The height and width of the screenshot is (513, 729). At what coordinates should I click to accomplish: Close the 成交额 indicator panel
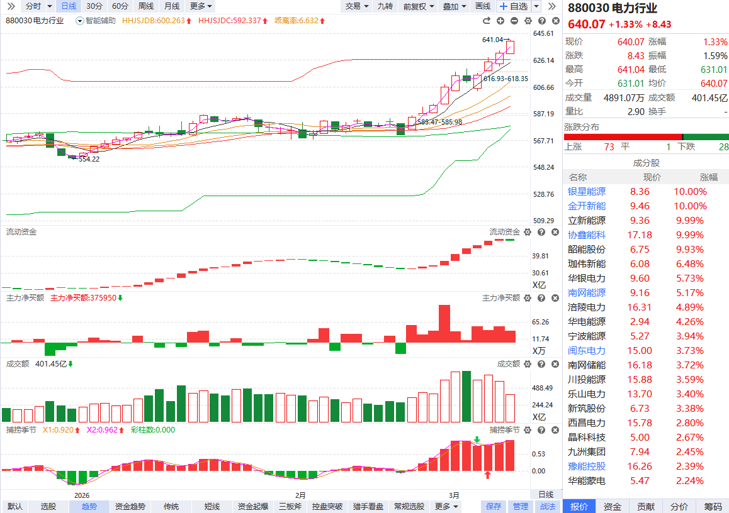[554, 364]
